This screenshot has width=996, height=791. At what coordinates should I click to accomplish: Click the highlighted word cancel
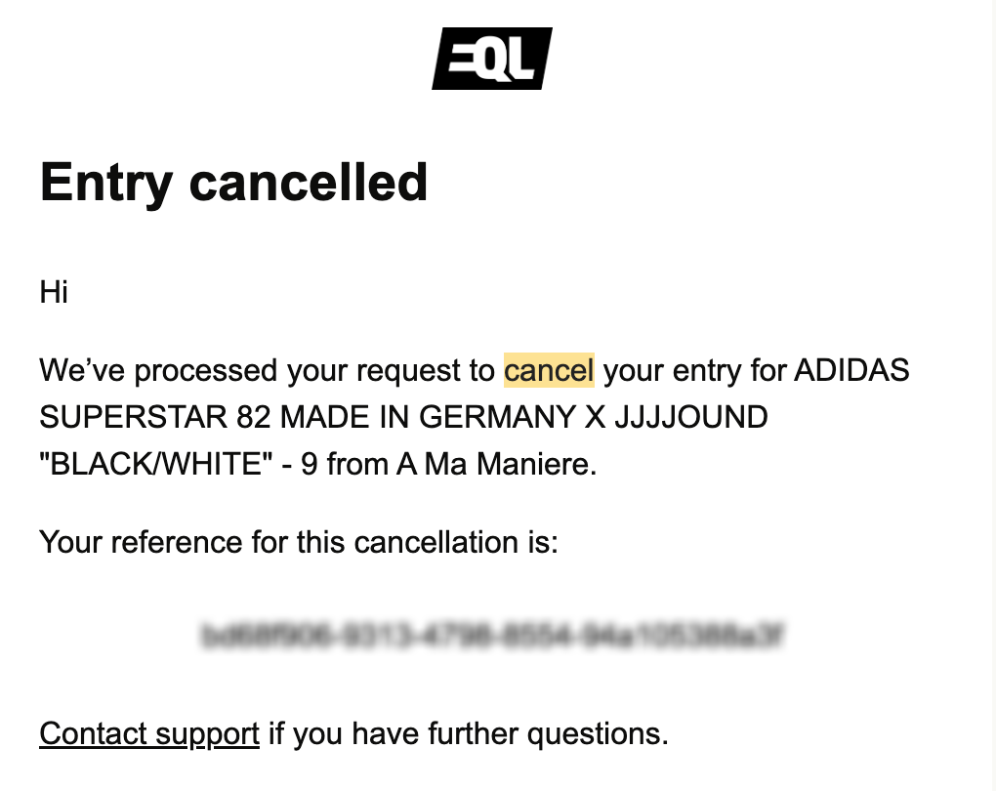point(549,370)
